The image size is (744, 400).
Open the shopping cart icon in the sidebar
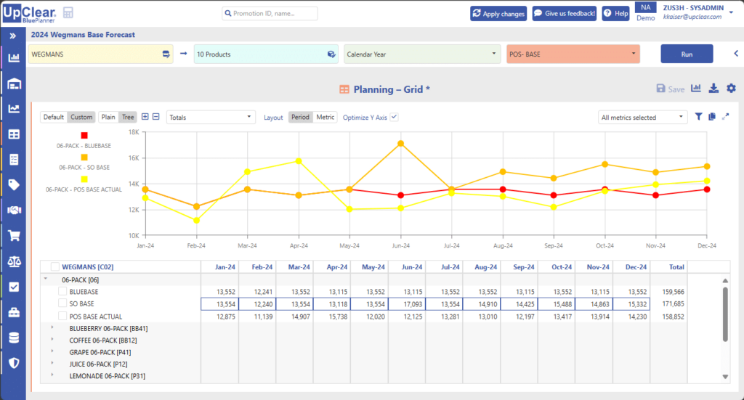pos(14,235)
